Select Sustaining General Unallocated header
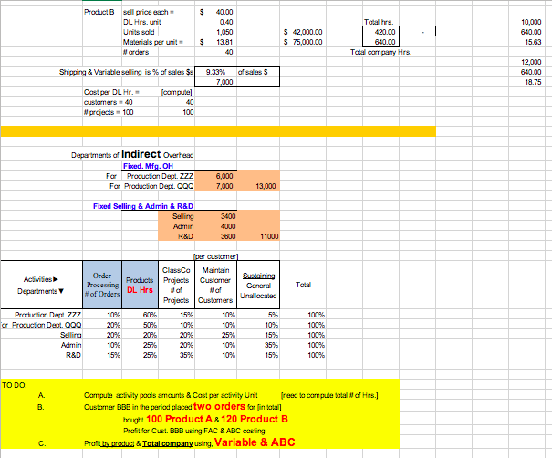This screenshot has height=458, width=552. coord(258,285)
